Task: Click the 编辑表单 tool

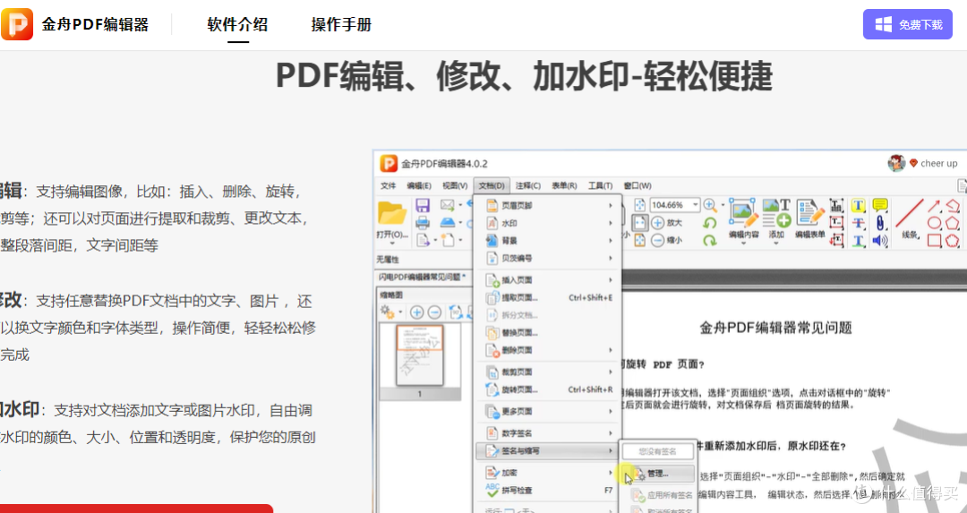Action: click(809, 220)
